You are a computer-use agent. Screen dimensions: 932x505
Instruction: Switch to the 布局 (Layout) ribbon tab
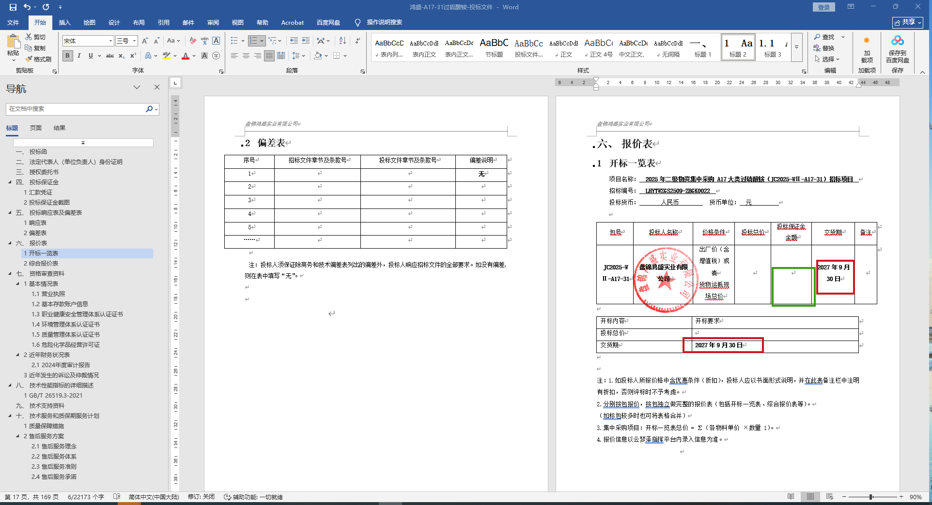[139, 22]
